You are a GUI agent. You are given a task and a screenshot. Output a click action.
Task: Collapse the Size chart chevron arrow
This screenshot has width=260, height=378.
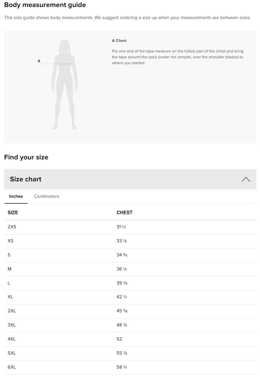click(x=246, y=179)
